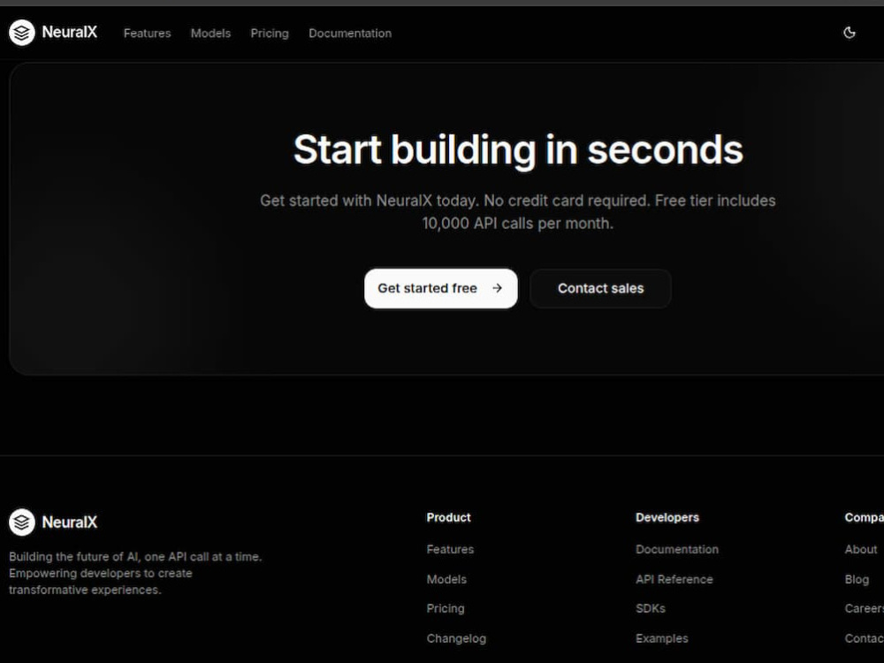Click the arrow icon in Get started free

pyautogui.click(x=497, y=288)
